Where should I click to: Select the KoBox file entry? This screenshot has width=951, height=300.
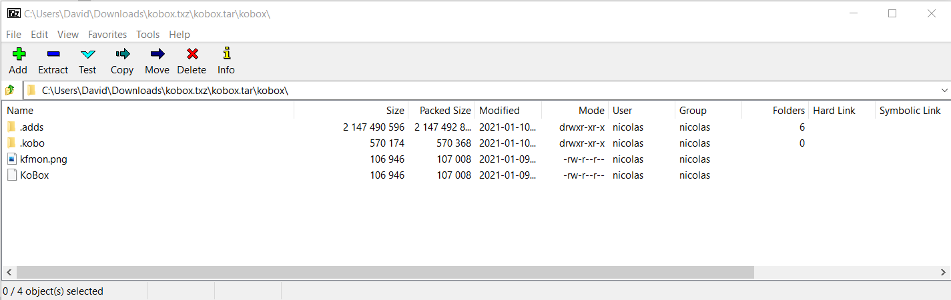(x=34, y=175)
